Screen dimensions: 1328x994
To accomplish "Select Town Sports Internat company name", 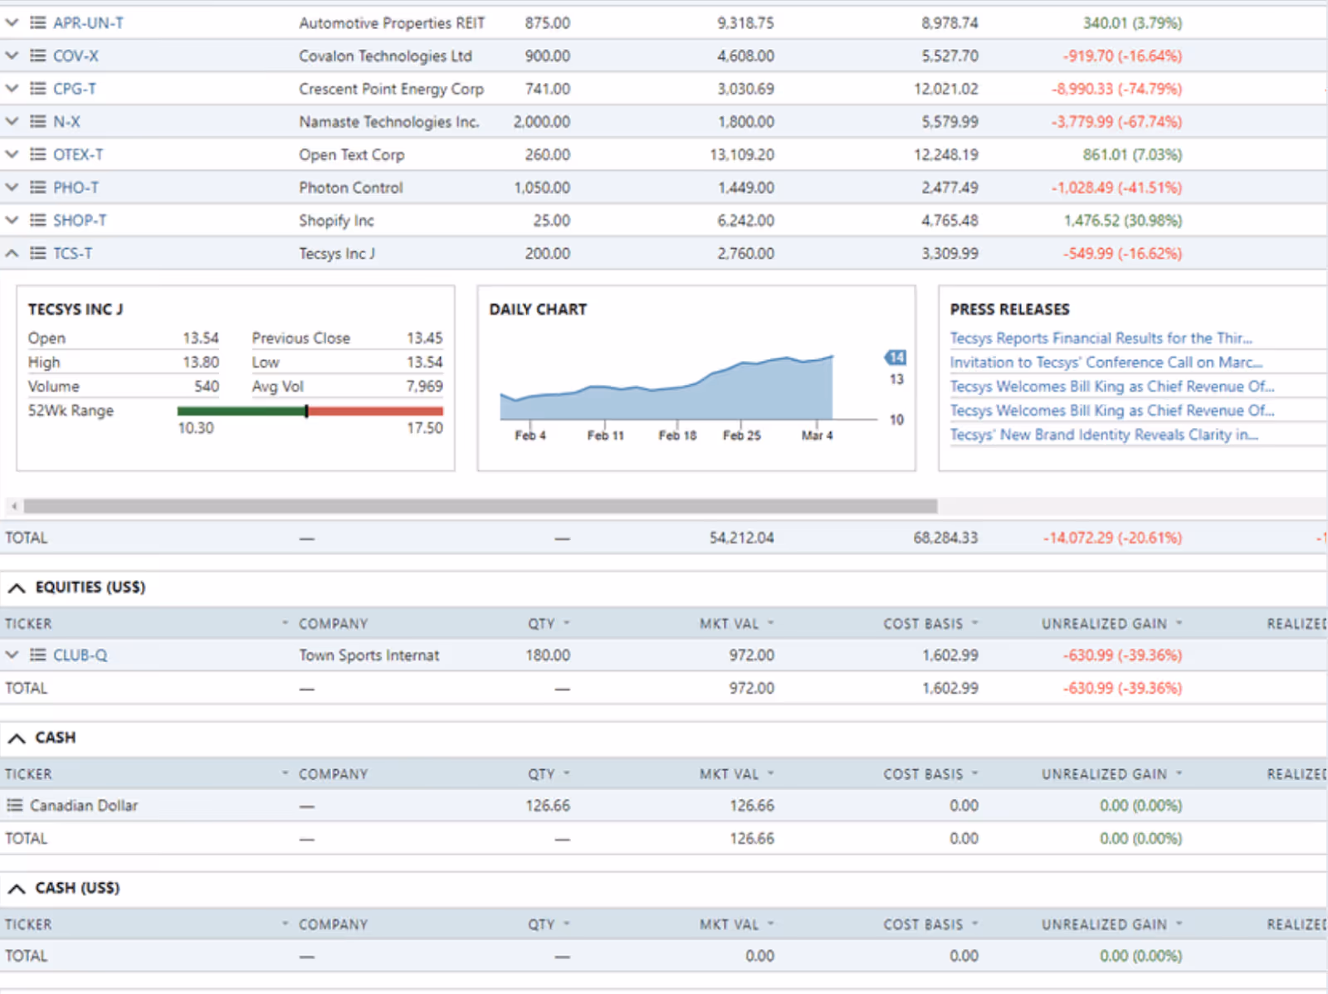I will click(369, 655).
